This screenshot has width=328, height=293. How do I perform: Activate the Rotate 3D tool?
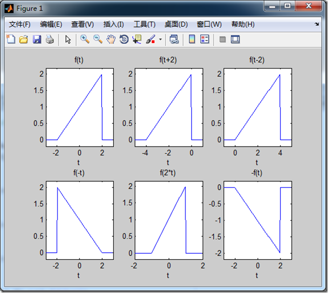pyautogui.click(x=124, y=39)
